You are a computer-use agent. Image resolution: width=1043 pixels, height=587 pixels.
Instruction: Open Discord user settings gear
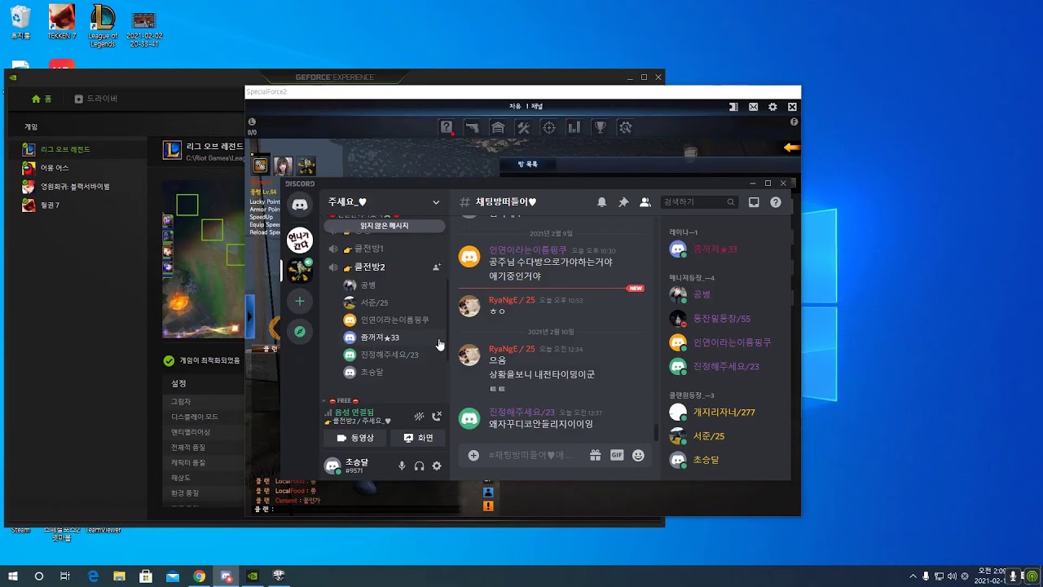(x=437, y=466)
